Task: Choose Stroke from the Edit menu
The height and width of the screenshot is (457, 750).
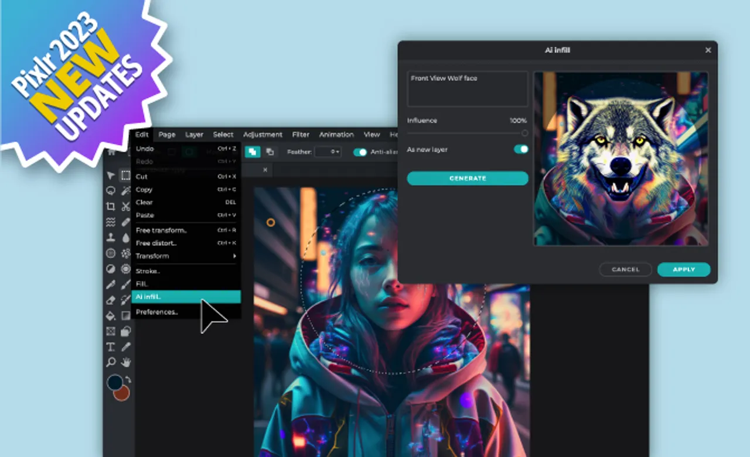Action: pyautogui.click(x=186, y=271)
